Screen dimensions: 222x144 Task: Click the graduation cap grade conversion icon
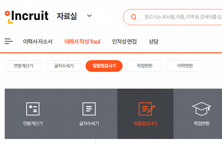[x=201, y=109]
